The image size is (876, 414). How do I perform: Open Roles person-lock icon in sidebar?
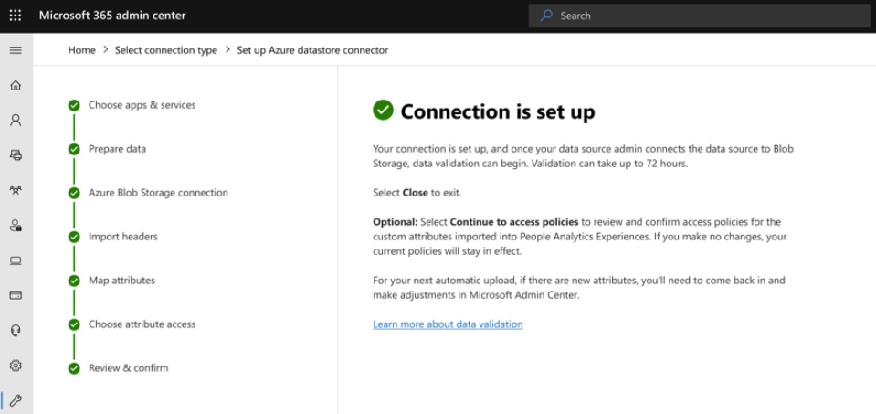point(16,225)
